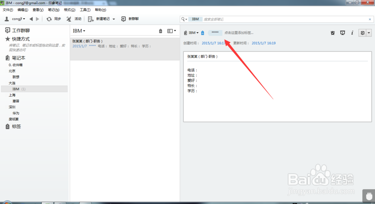This screenshot has width=375, height=204.
Task: Select the 深圳 notebook stack
Action: coord(12,107)
